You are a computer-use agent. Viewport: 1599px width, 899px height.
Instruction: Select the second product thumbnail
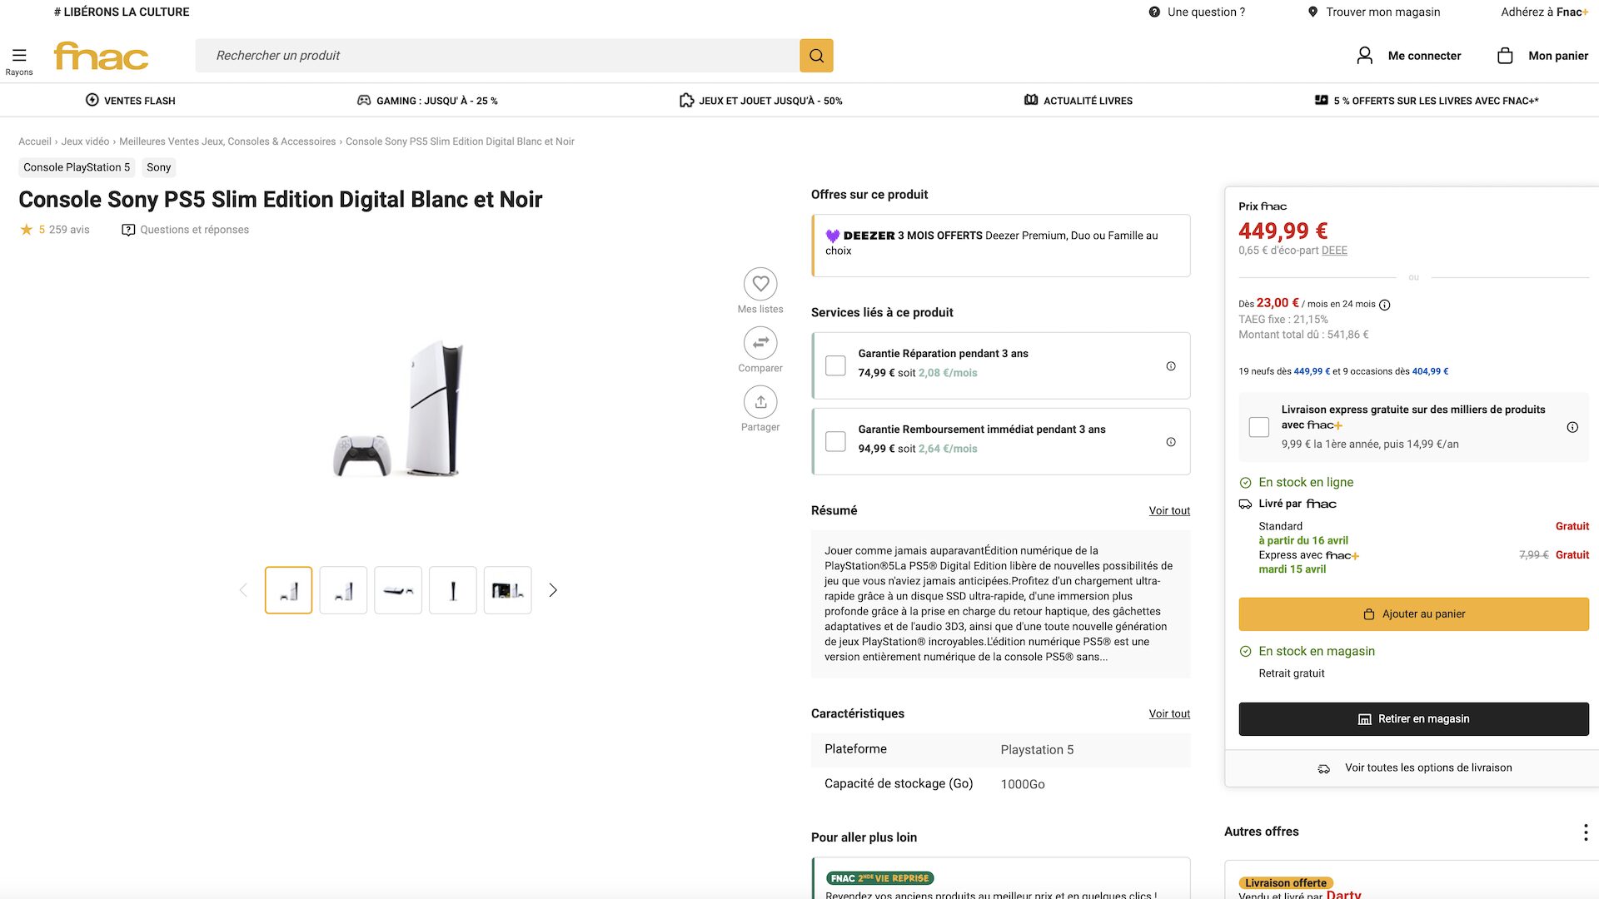(343, 590)
